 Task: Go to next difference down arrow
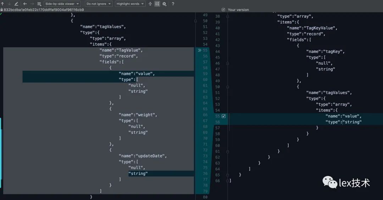click(x=9, y=4)
